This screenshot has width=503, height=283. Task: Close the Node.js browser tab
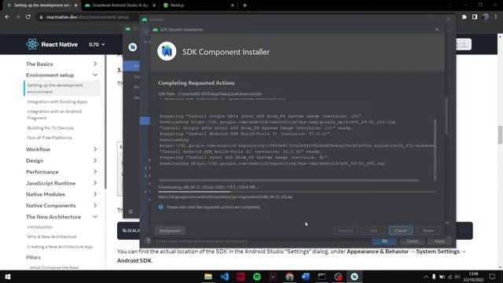point(233,6)
